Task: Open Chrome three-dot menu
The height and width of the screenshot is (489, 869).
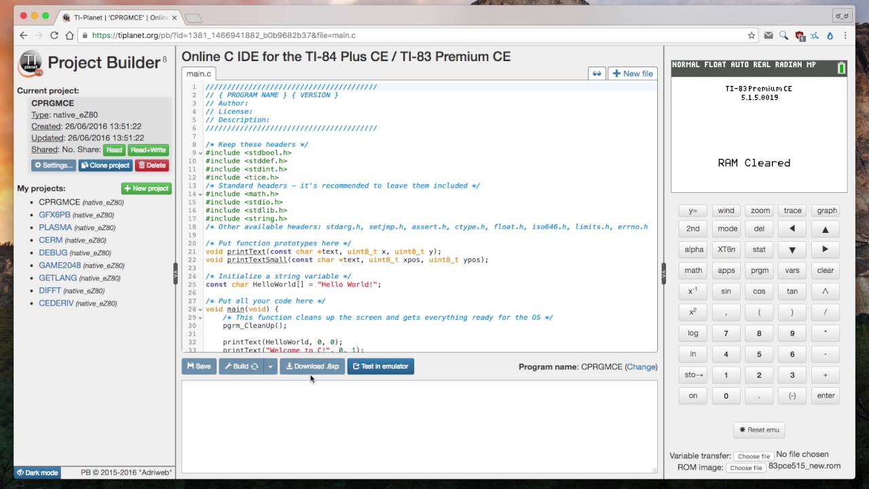Action: [x=846, y=35]
